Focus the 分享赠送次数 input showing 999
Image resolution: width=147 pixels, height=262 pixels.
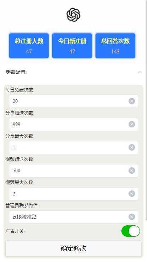73,124
